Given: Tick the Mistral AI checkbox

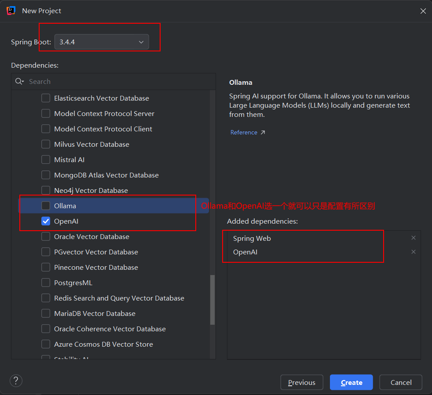Looking at the screenshot, I should pyautogui.click(x=46, y=159).
